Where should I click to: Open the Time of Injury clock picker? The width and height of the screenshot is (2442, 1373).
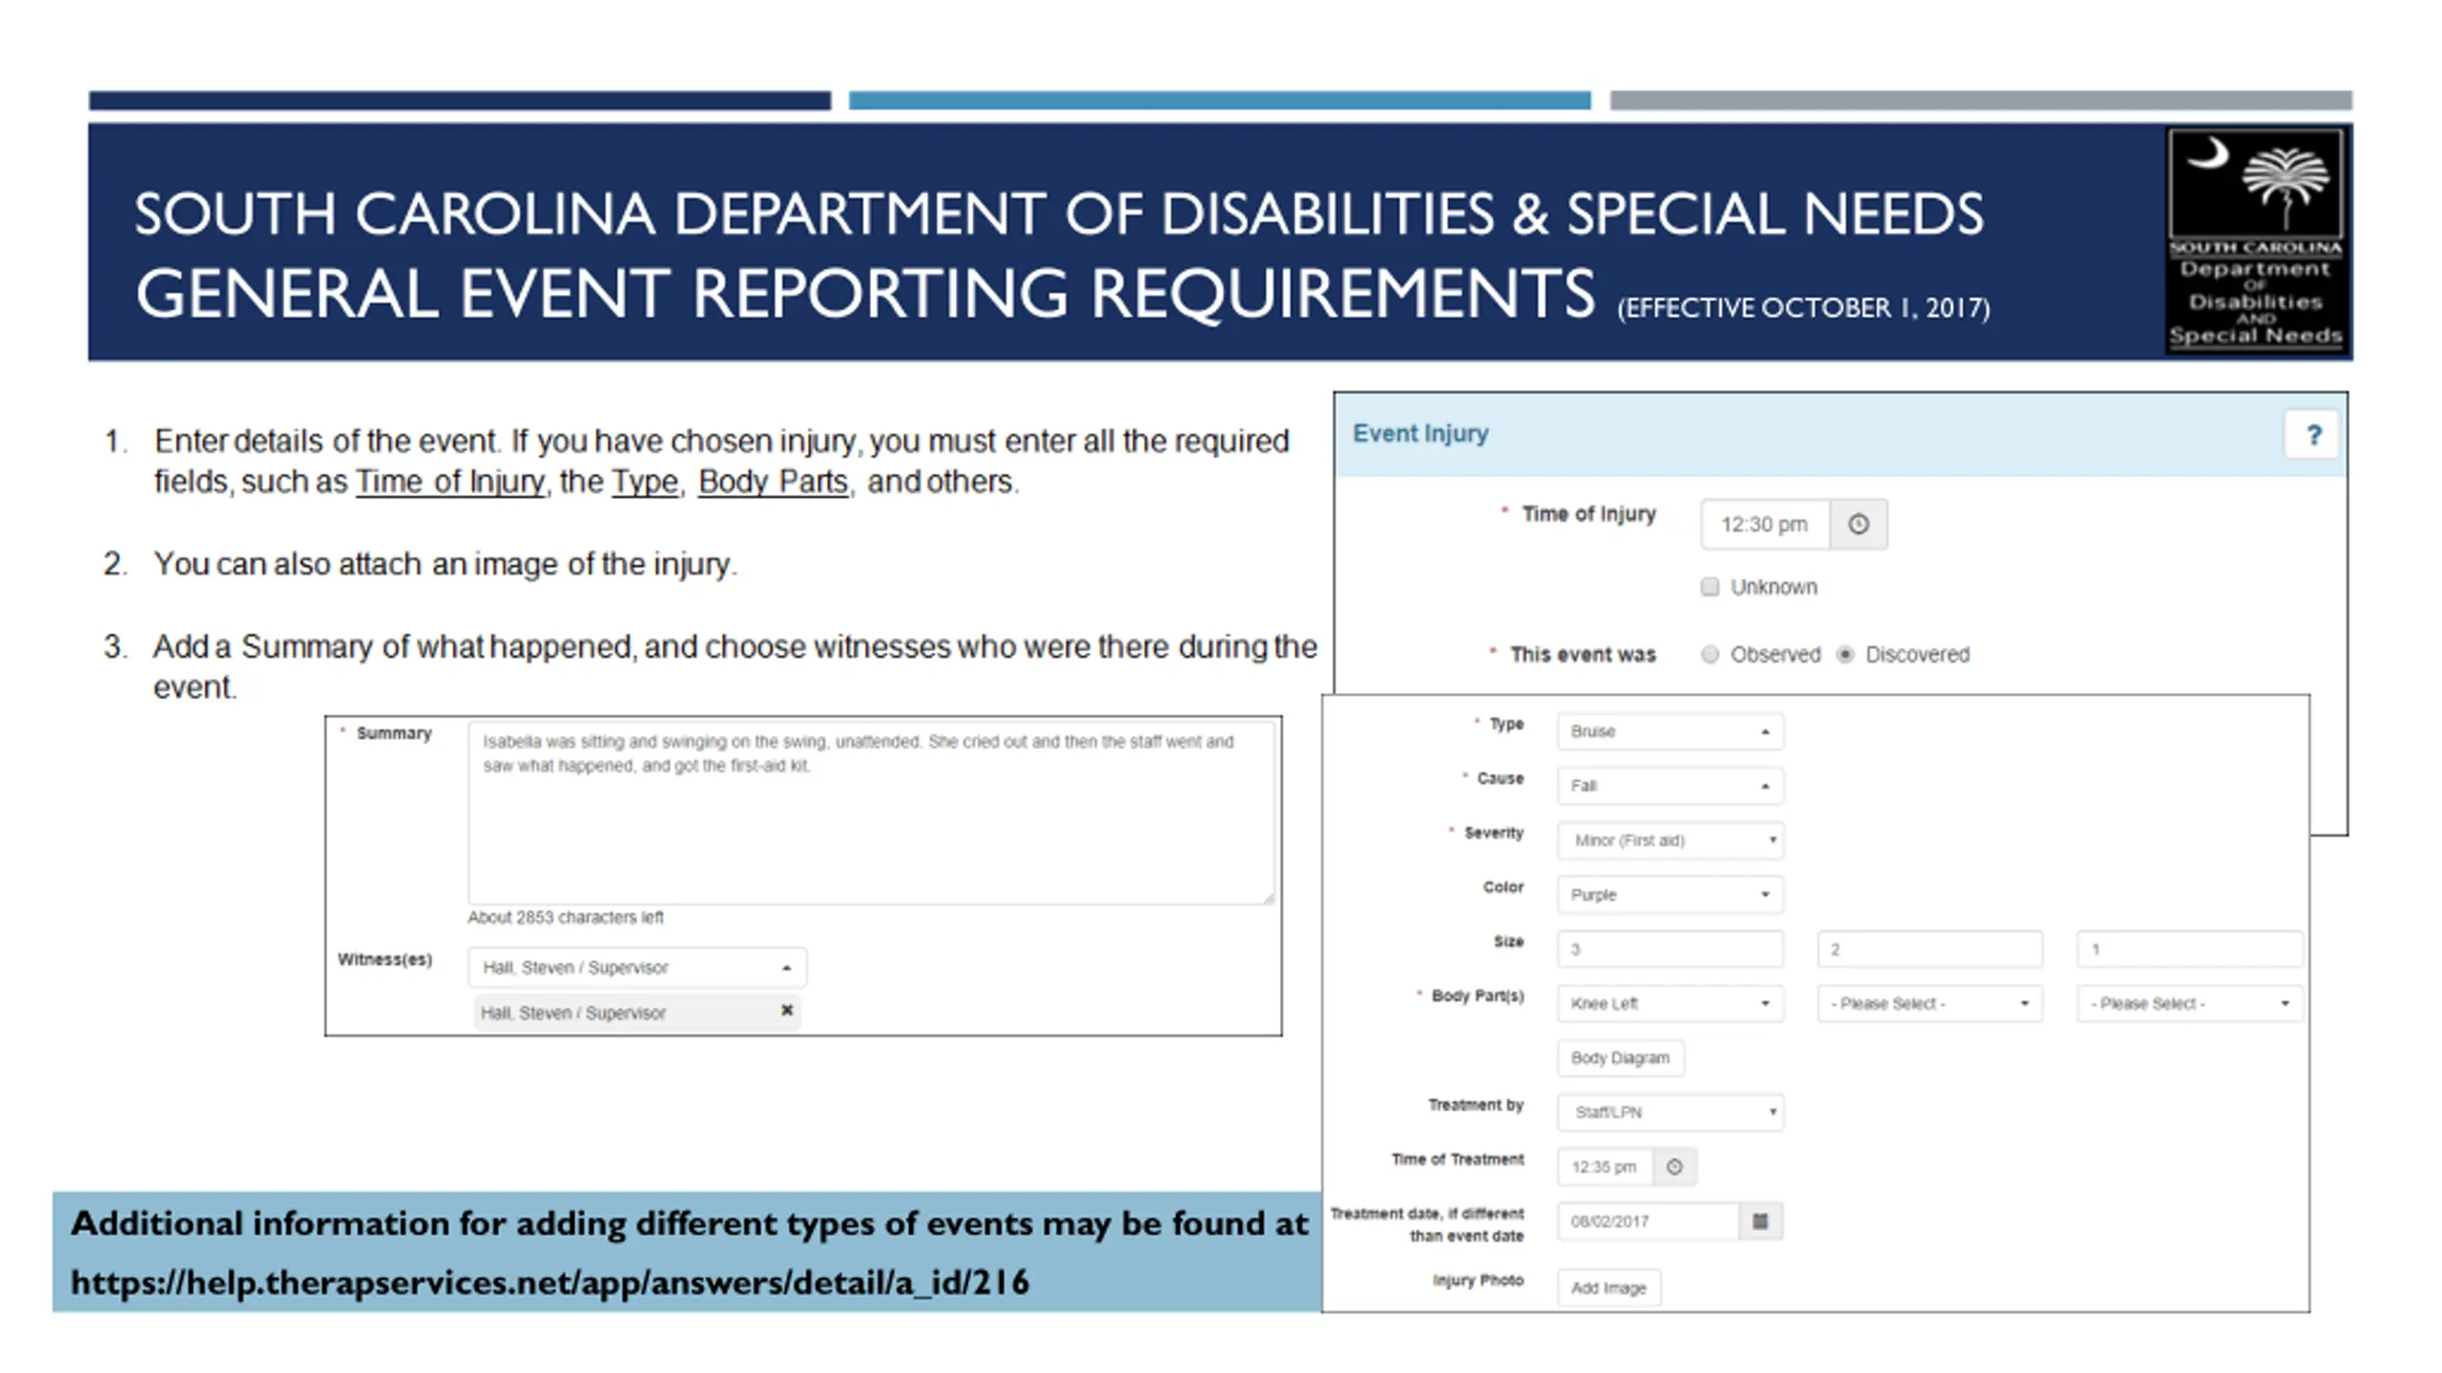coord(1858,524)
